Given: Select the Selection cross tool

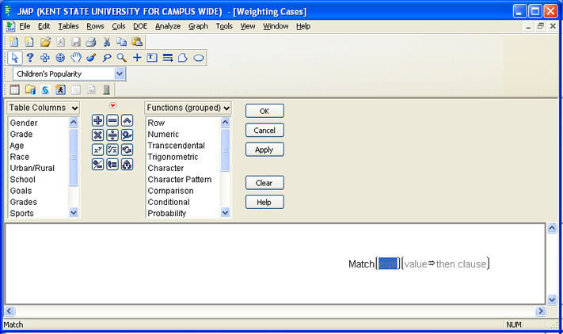Looking at the screenshot, I should click(45, 58).
